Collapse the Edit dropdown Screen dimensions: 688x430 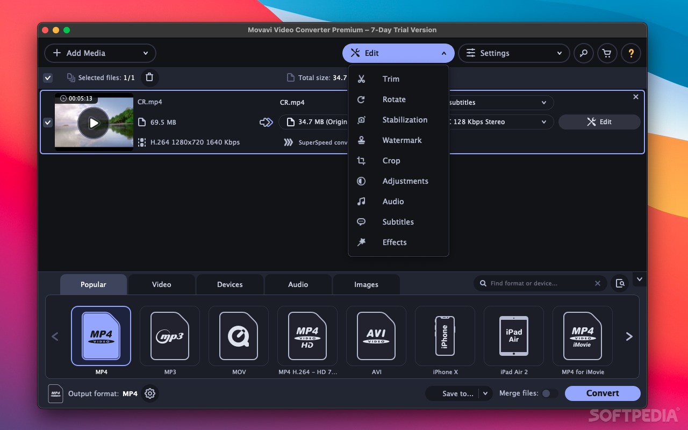(x=443, y=53)
